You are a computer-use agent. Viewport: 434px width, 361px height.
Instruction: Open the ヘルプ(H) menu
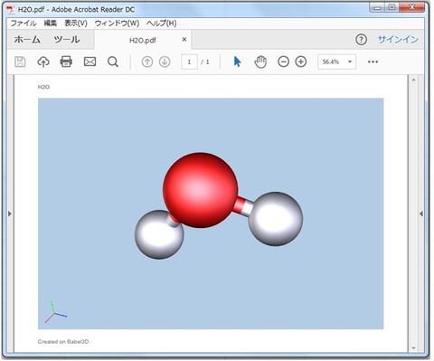tap(162, 24)
